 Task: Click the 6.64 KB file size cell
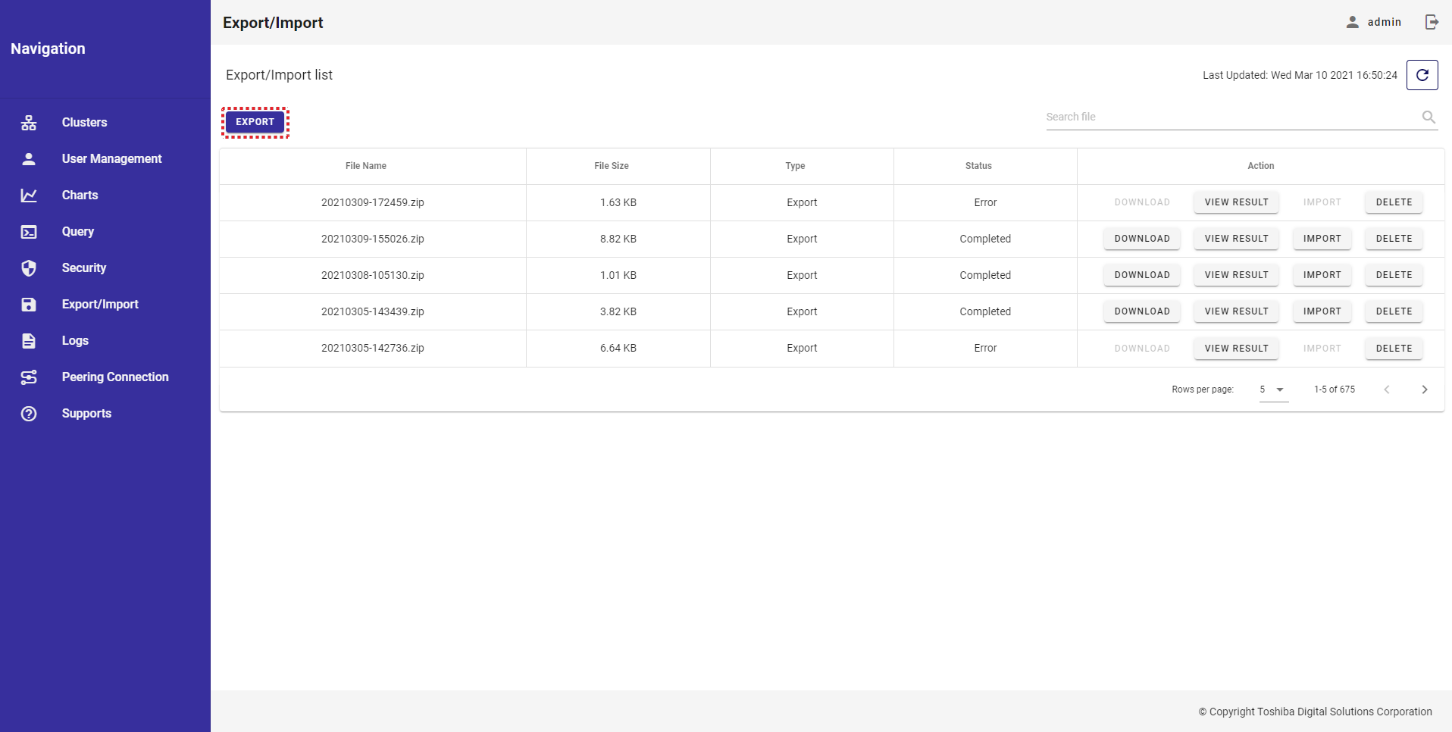tap(618, 348)
